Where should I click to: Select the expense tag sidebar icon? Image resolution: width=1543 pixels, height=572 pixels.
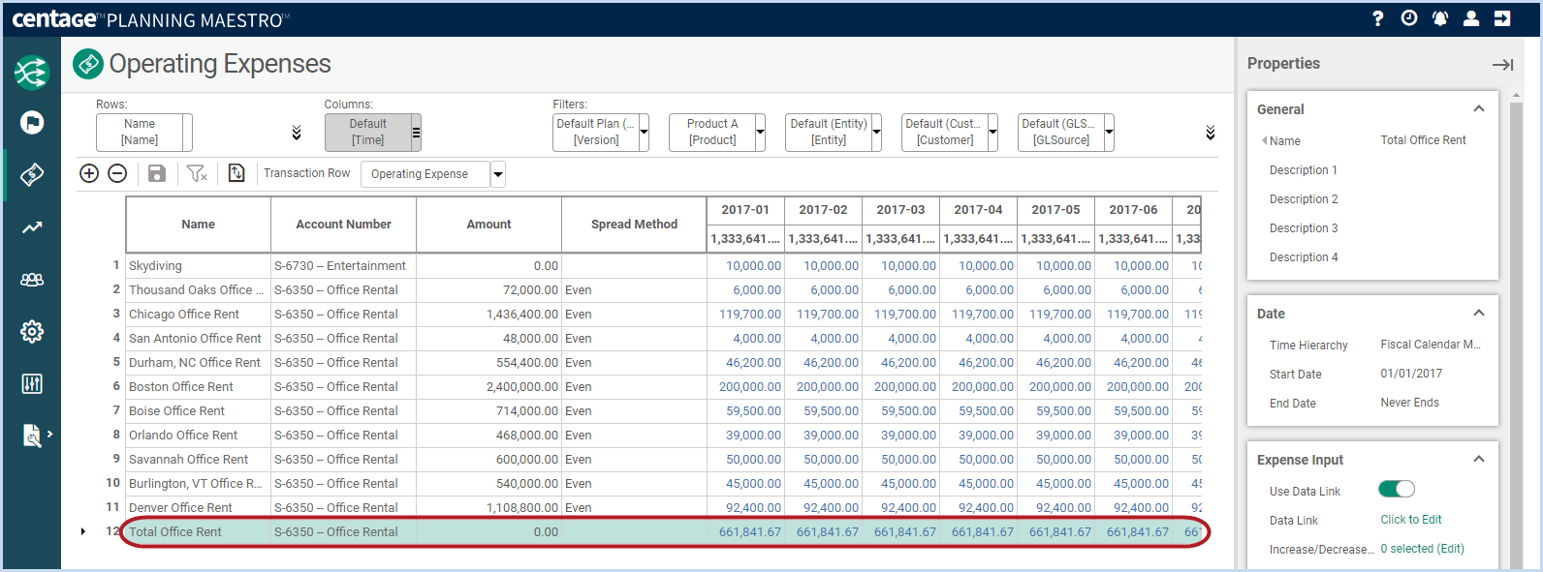32,175
